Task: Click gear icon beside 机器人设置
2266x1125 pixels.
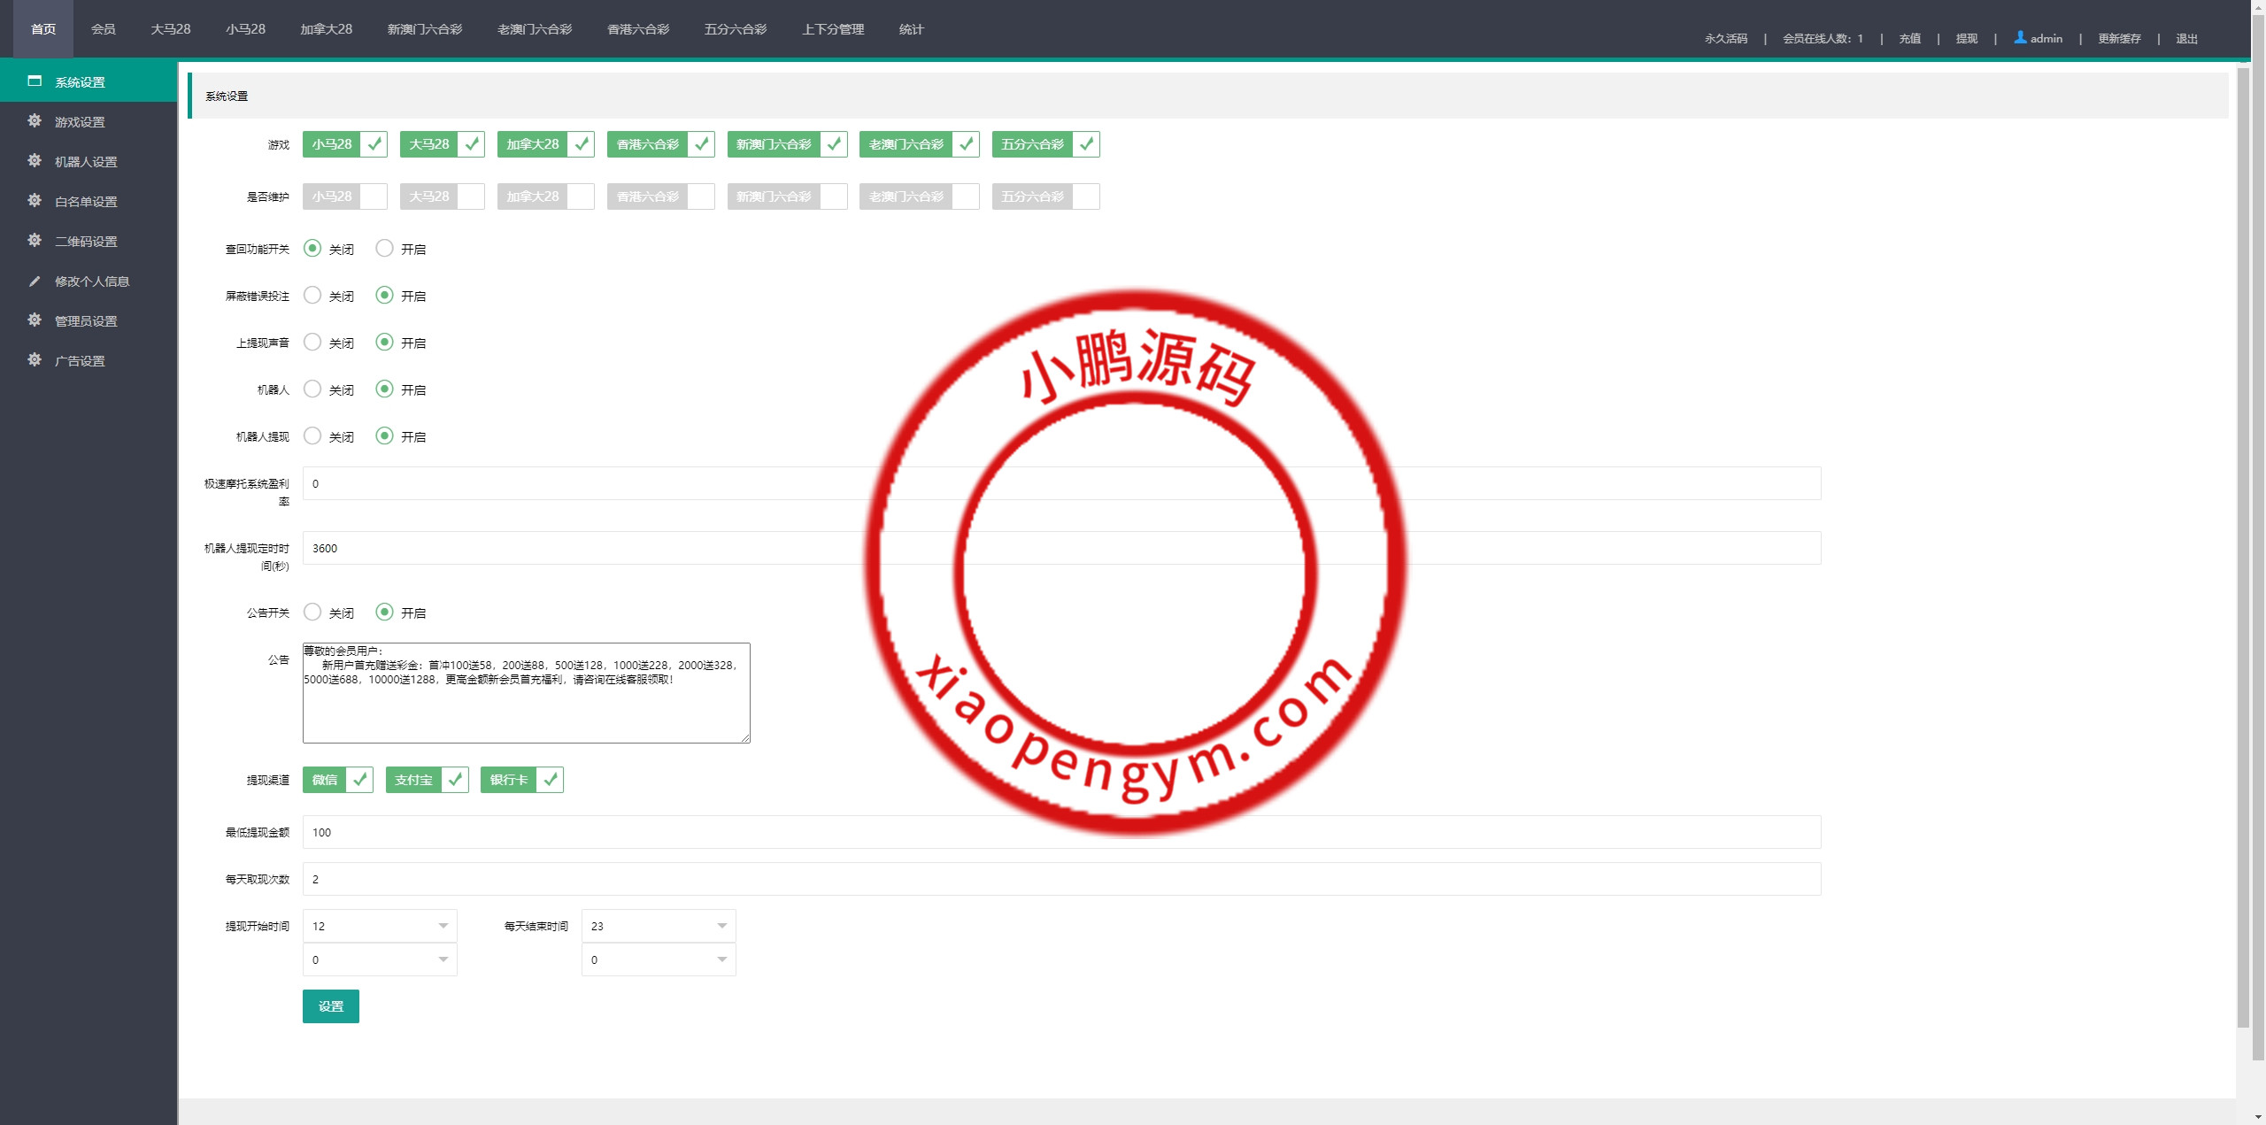Action: 35,161
